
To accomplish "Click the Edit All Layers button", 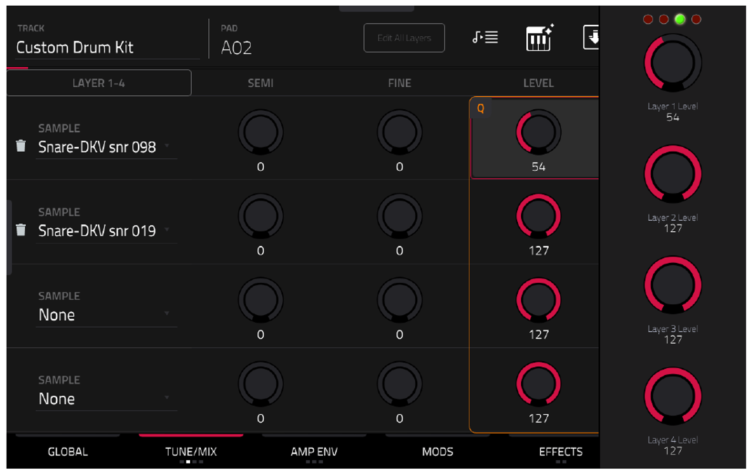I will [x=404, y=38].
